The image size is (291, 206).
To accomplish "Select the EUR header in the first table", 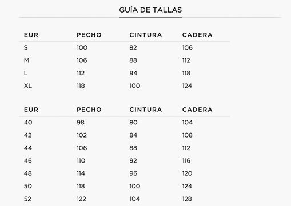I will click(31, 35).
